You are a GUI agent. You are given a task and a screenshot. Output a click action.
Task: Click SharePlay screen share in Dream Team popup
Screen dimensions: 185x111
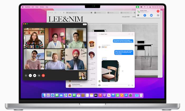158,15
